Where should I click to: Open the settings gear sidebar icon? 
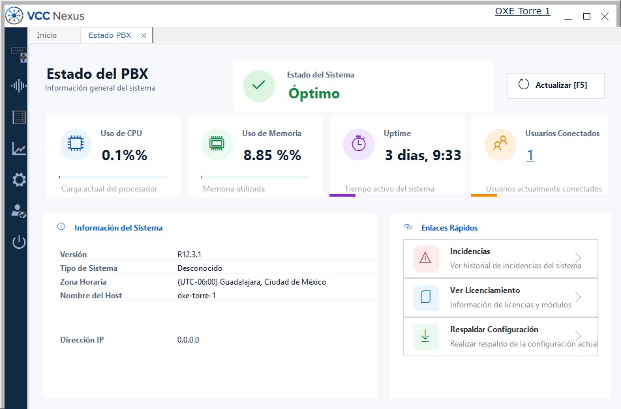click(x=19, y=180)
